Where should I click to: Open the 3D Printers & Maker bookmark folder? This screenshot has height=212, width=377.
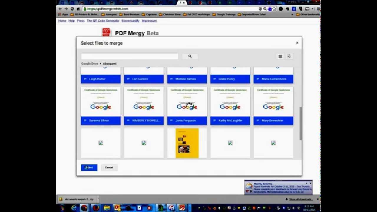(85, 14)
